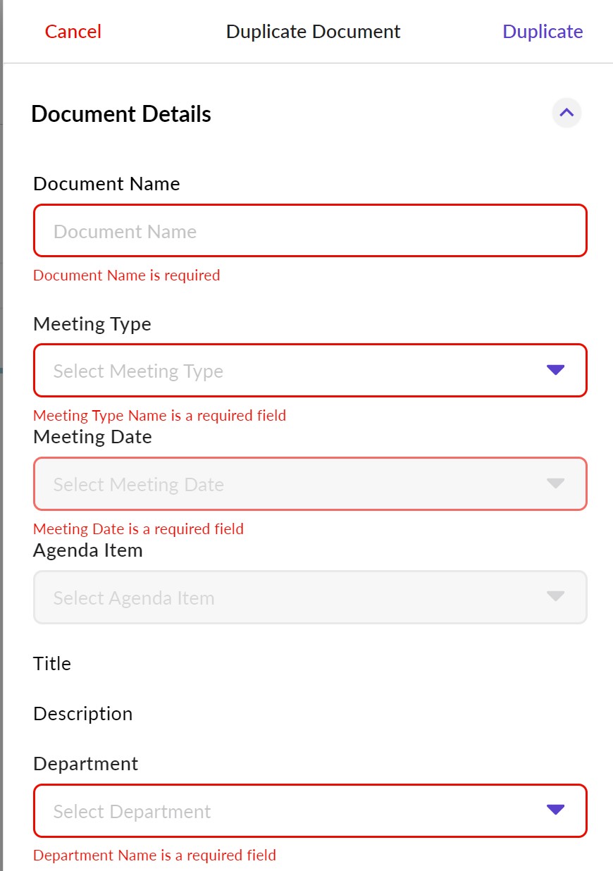Click the Cancel button
The height and width of the screenshot is (871, 613).
73,32
